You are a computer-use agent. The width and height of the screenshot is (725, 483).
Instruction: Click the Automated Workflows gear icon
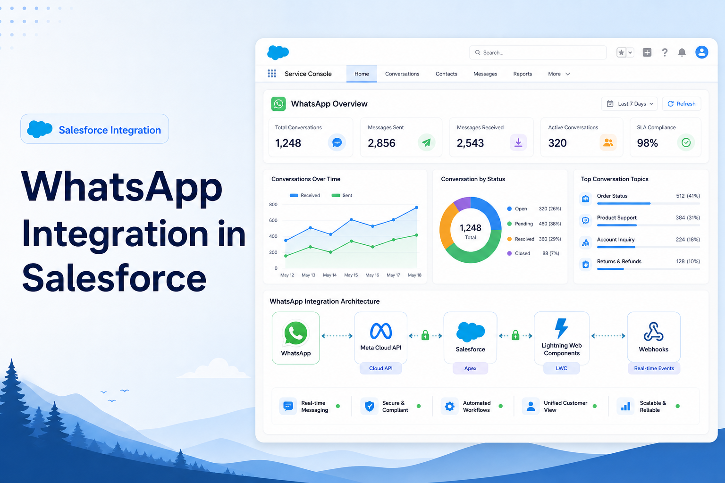pyautogui.click(x=450, y=406)
